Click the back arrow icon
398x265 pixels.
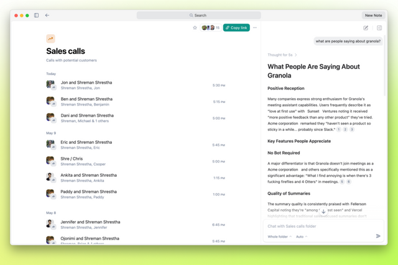pyautogui.click(x=47, y=16)
